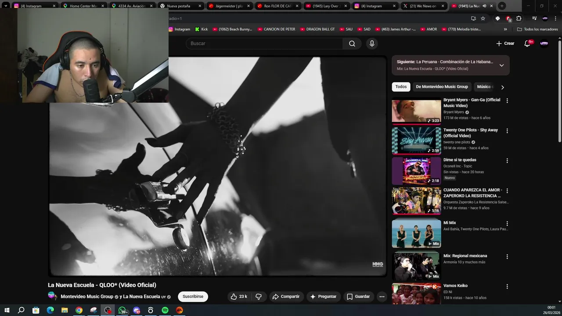The image size is (562, 316).
Task: Like the QLOO video (23 k)
Action: coord(239,297)
